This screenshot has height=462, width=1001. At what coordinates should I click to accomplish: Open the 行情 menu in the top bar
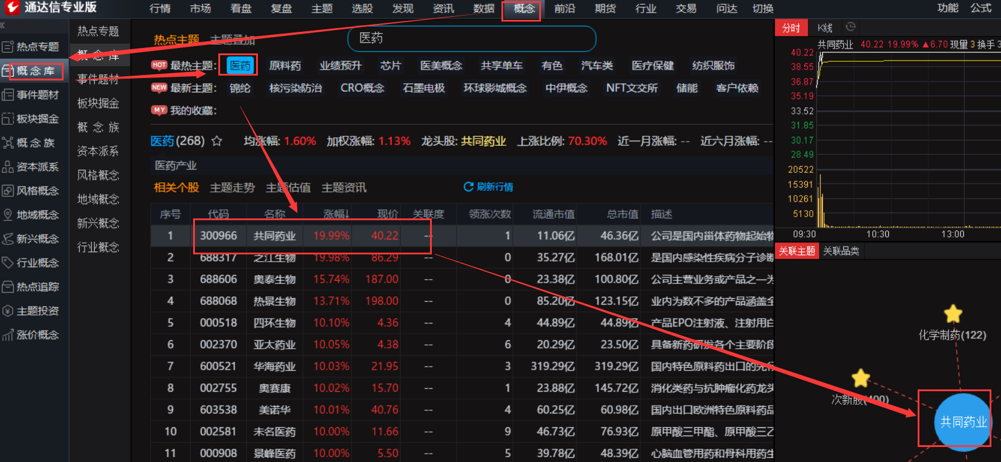coord(160,8)
